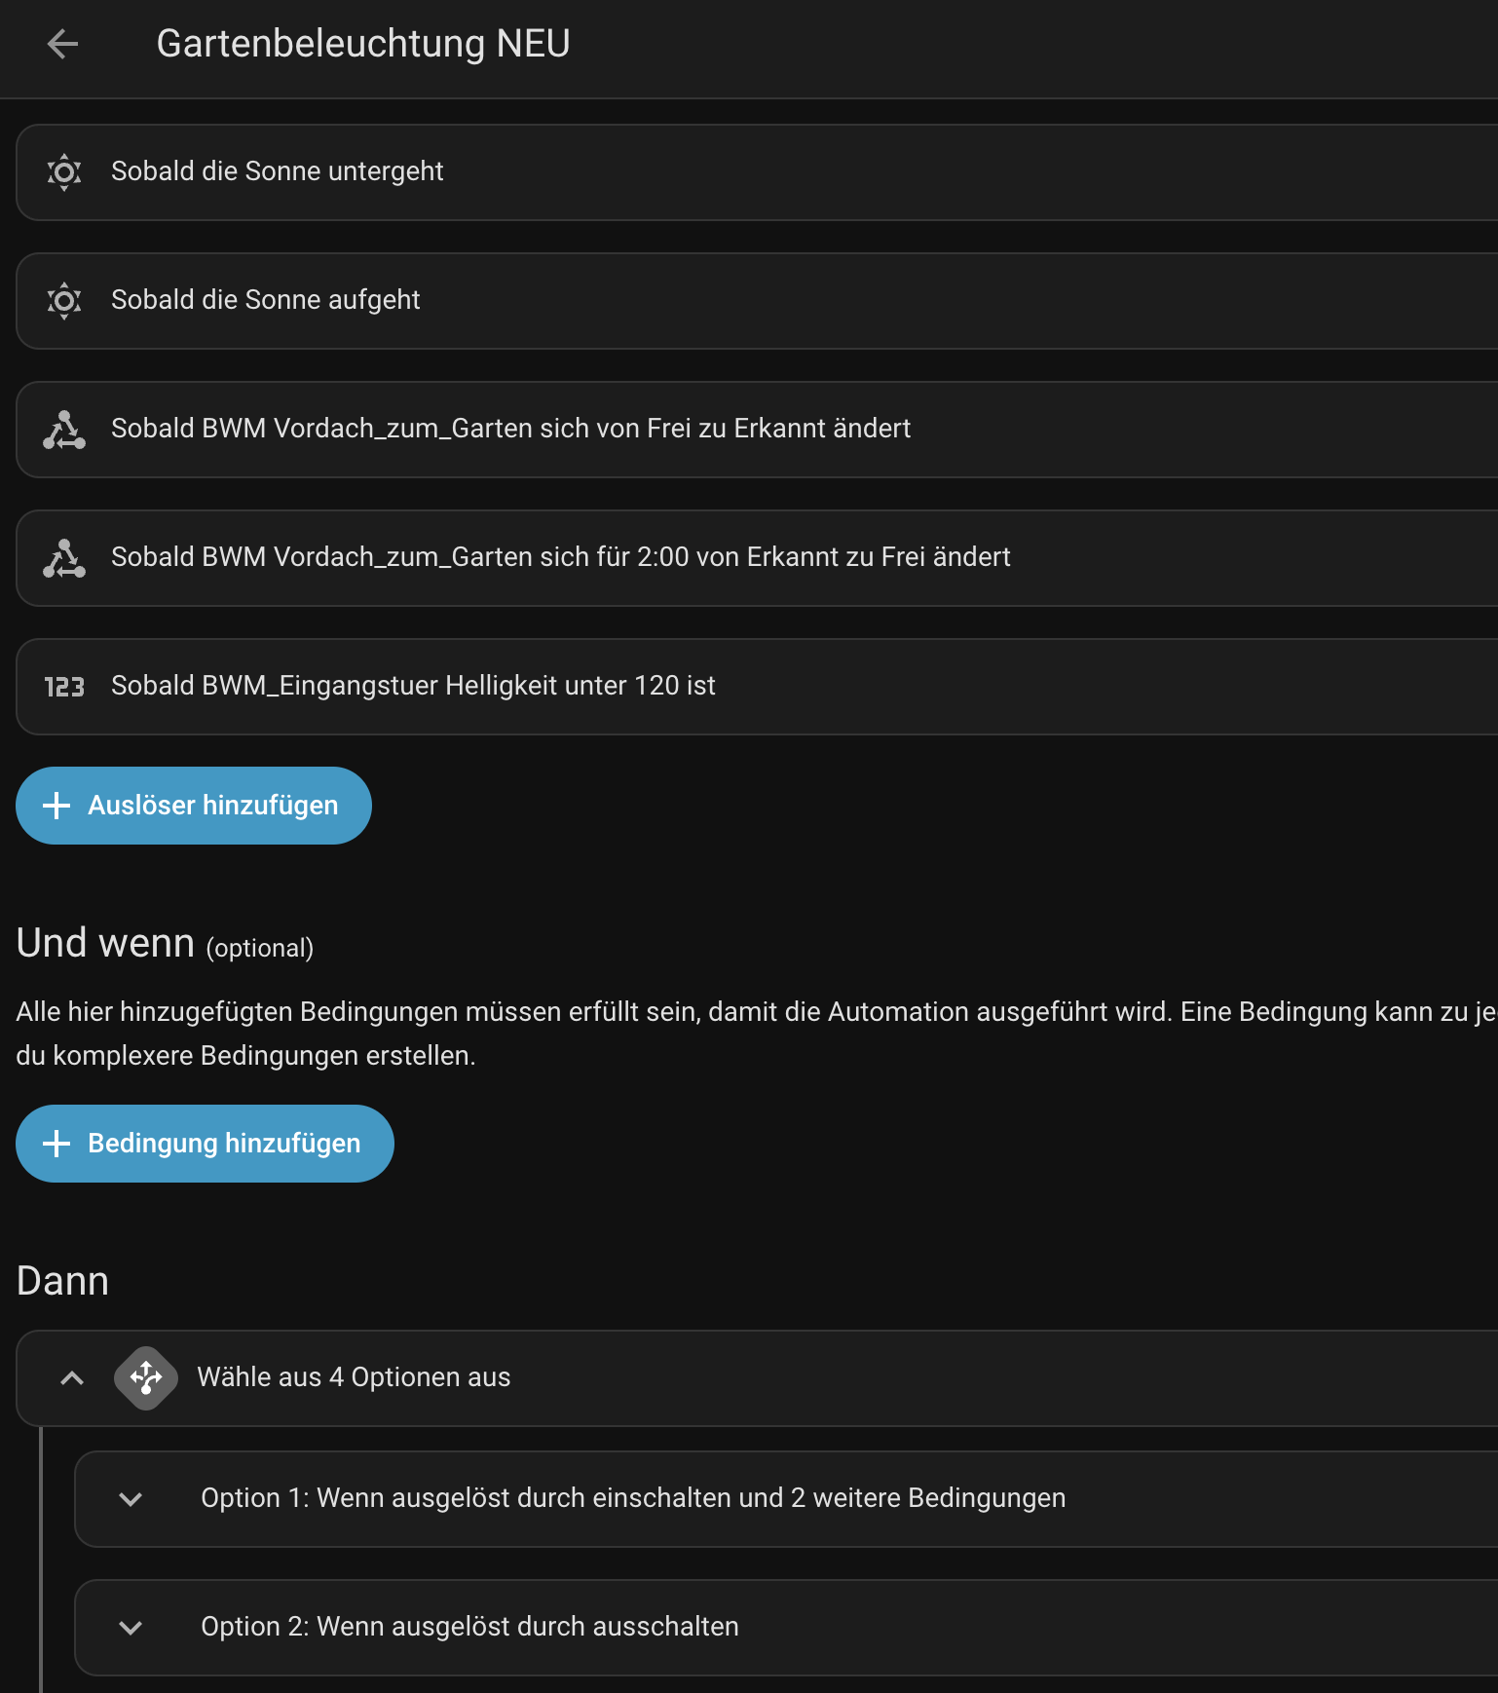Click state icon of 'für 2:00' trigger

[x=64, y=558]
